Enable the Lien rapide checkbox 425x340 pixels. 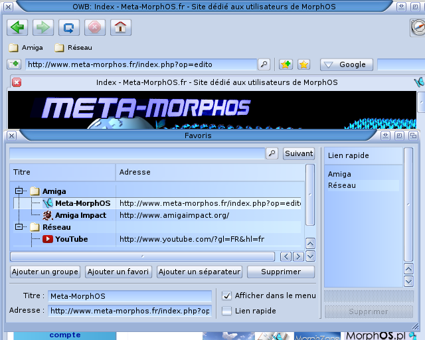pos(226,311)
